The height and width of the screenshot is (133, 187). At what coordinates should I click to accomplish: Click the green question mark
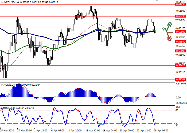pyautogui.click(x=163, y=29)
